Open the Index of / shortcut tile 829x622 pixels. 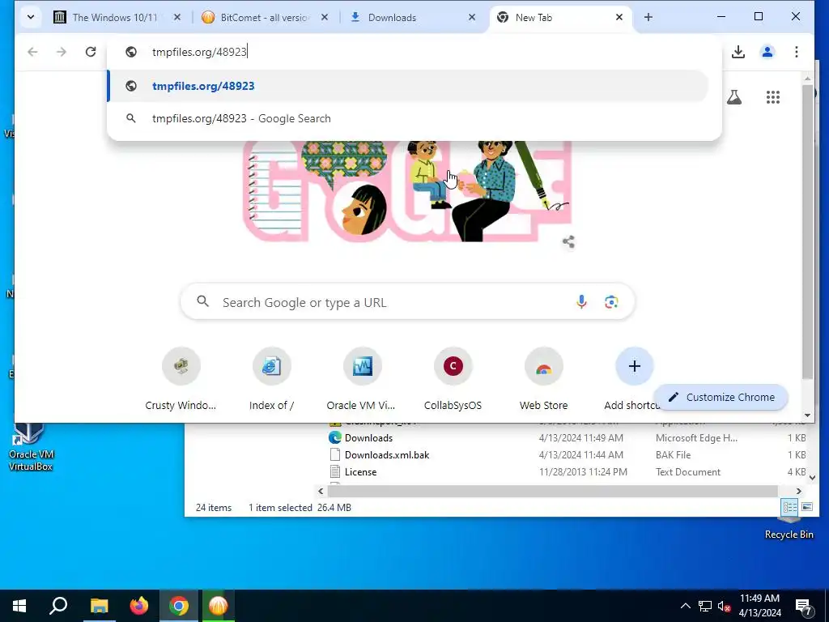(x=271, y=379)
